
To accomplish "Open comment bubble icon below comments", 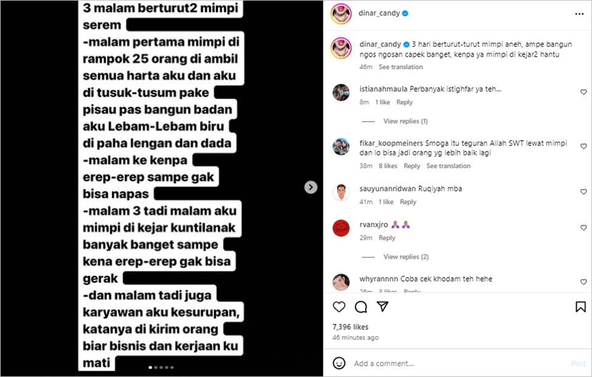I will 361,307.
